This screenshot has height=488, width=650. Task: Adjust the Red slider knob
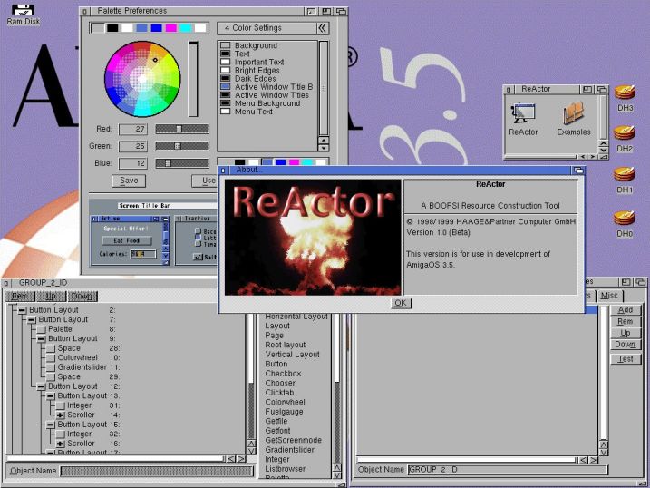[x=179, y=129]
